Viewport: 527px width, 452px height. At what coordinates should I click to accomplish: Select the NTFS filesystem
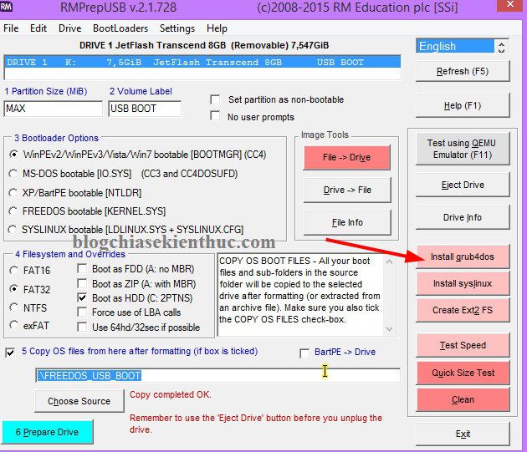(x=14, y=307)
